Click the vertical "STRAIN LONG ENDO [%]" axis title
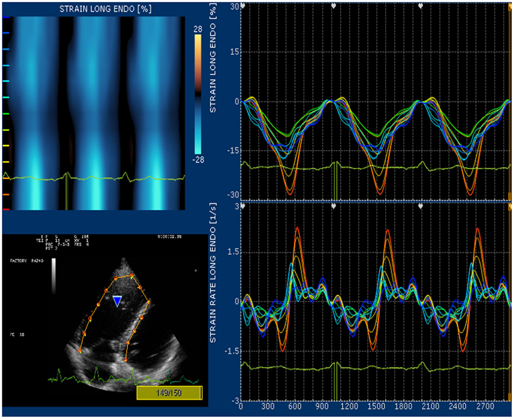Screen dimensions: 514x419 coord(213,58)
